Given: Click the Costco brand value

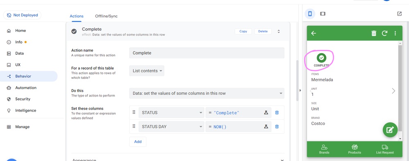Looking at the screenshot, I should pyautogui.click(x=318, y=123).
